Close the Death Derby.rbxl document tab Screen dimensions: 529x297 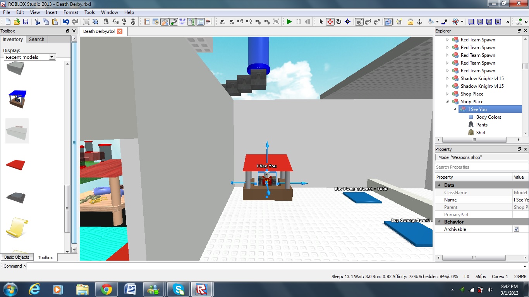(x=120, y=31)
